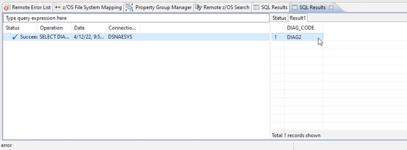This screenshot has height=150, width=407.
Task: Select the SELECT DIA... operation cell
Action: click(54, 37)
